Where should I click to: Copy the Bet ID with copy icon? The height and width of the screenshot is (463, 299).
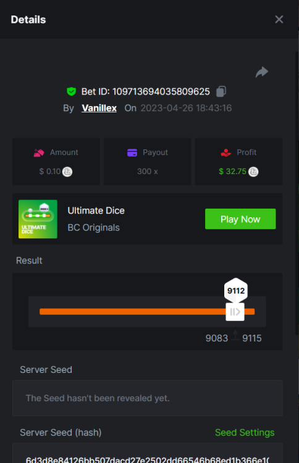pyautogui.click(x=221, y=91)
